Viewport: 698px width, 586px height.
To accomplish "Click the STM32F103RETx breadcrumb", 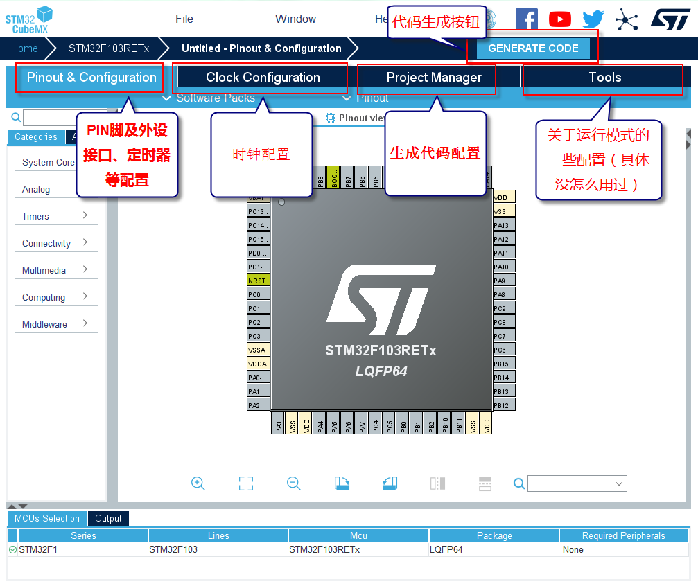I will click(x=109, y=48).
